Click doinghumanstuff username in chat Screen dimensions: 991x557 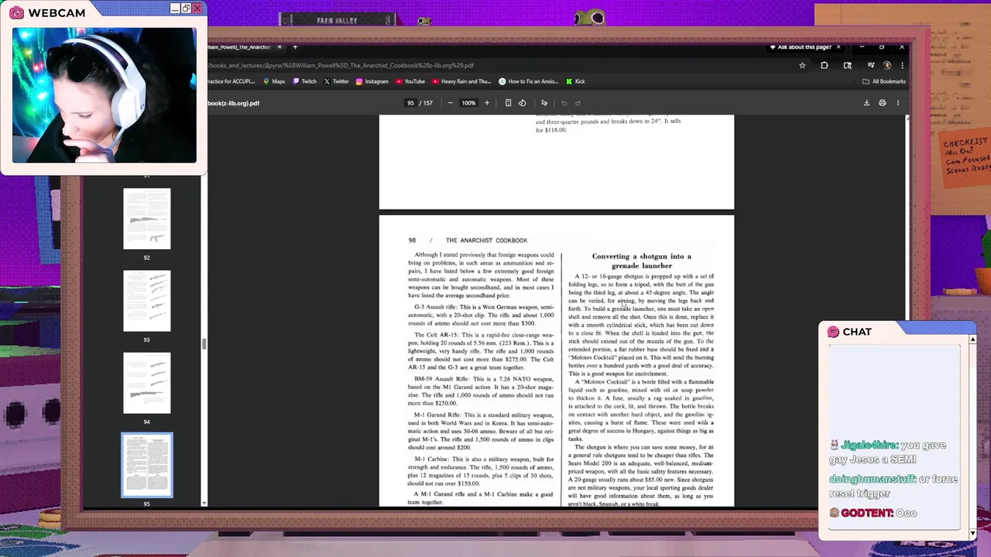(x=873, y=479)
